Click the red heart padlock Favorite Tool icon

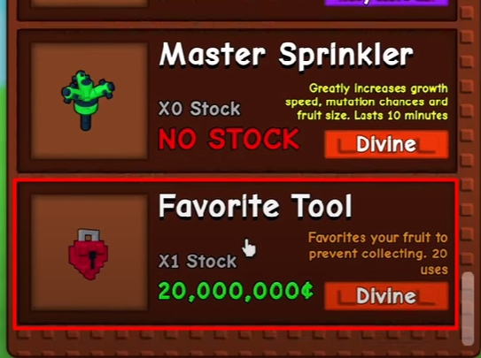pyautogui.click(x=89, y=255)
